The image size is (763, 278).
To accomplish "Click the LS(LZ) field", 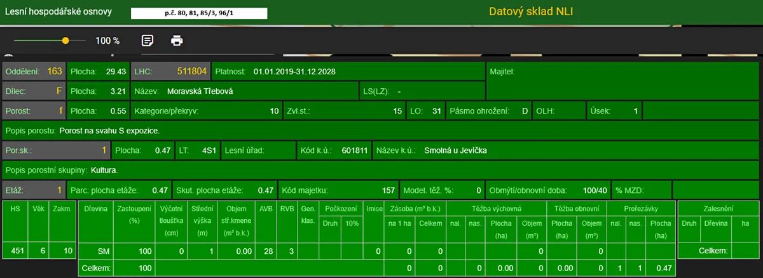I will click(422, 91).
